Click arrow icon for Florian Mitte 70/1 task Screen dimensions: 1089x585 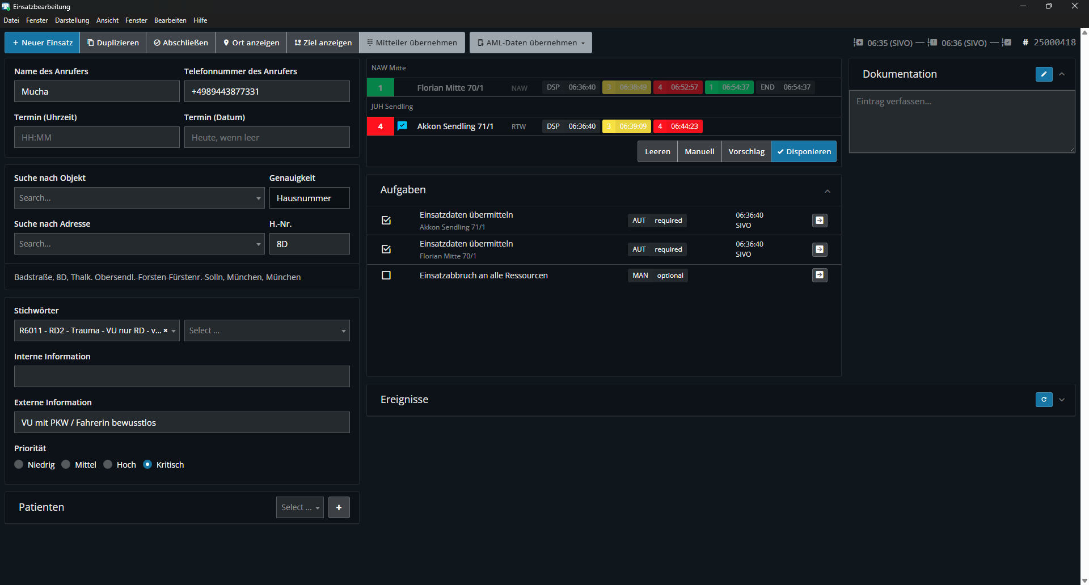pyautogui.click(x=820, y=249)
